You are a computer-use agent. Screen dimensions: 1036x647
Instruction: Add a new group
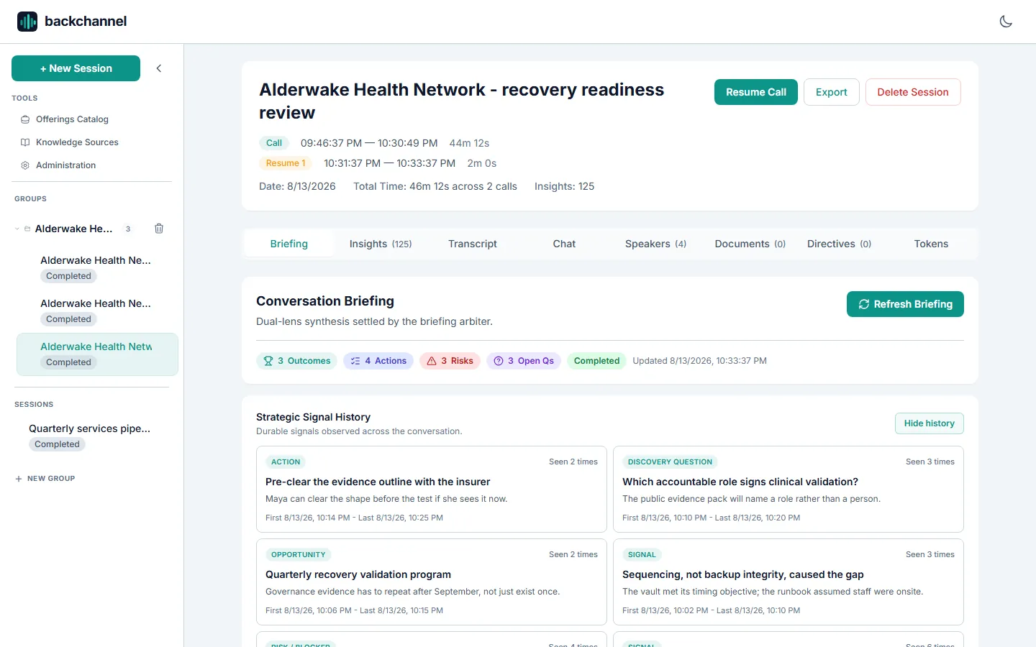[x=45, y=479]
